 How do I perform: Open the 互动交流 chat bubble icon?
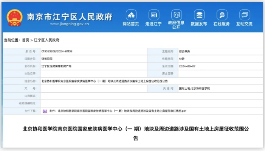(x=245, y=15)
